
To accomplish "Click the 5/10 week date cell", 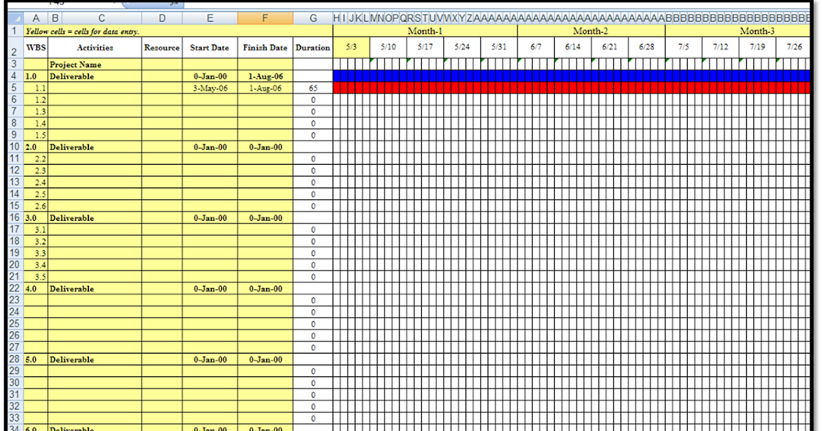I will pos(388,47).
